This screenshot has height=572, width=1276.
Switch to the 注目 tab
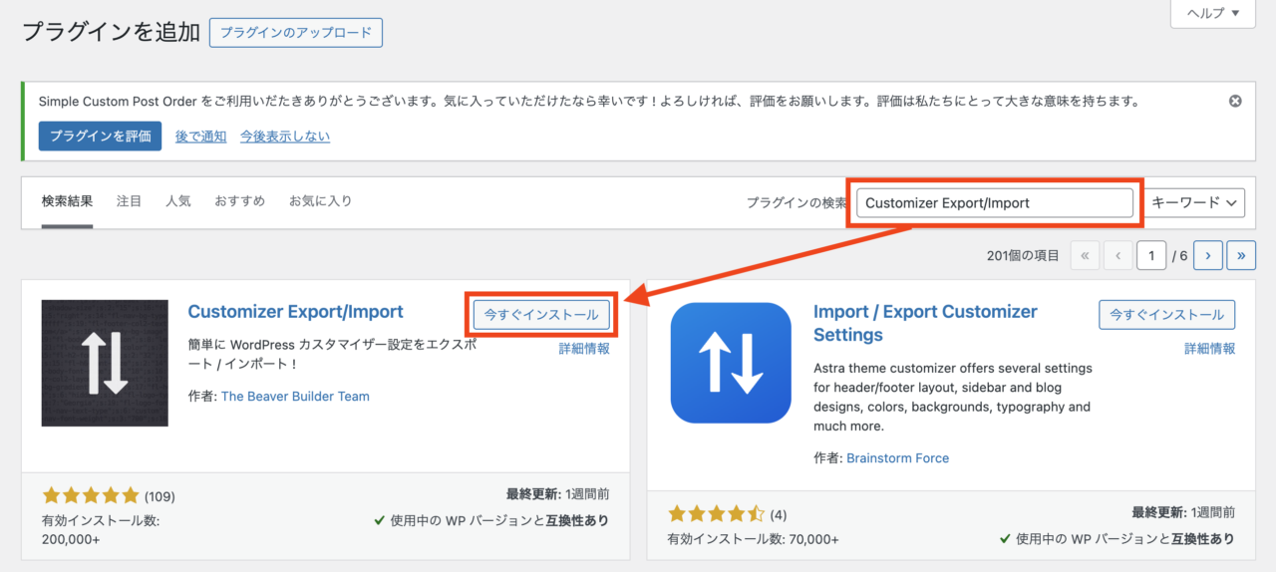[129, 201]
